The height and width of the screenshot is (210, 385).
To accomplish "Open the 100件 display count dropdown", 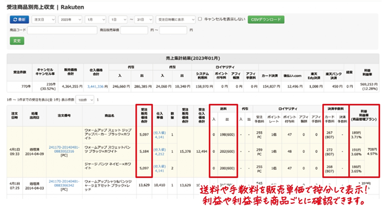I will pyautogui.click(x=85, y=100).
